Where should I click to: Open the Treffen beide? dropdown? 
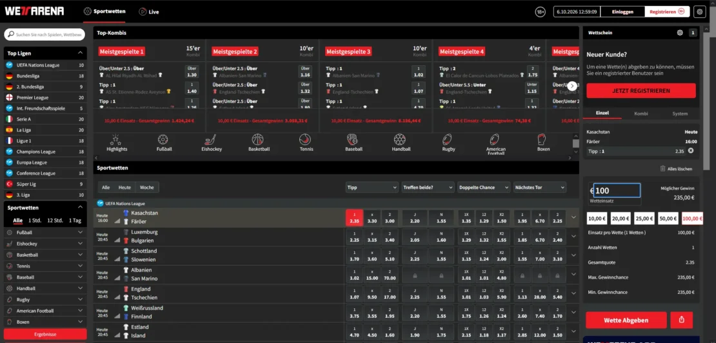[x=428, y=187]
